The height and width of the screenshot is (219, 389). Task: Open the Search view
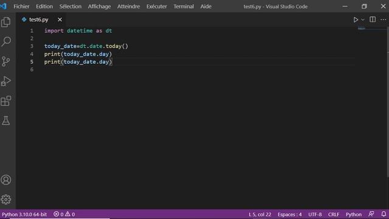pyautogui.click(x=6, y=41)
